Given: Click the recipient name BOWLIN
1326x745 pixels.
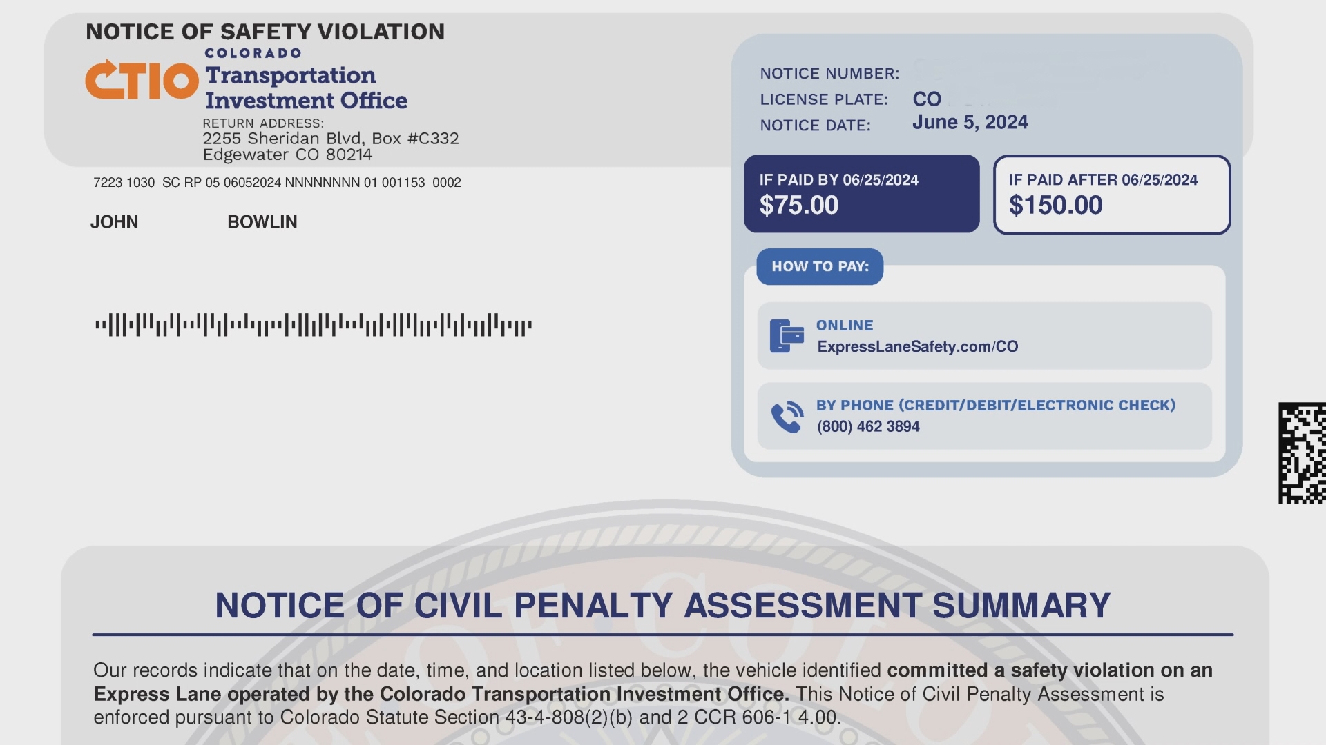Looking at the screenshot, I should pyautogui.click(x=262, y=221).
